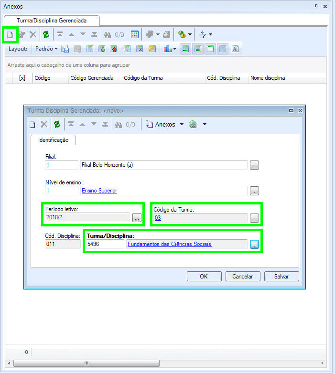This screenshot has height=374, width=335.
Task: Open the Nível de ensino lookup ellipsis button
Action: tap(254, 191)
